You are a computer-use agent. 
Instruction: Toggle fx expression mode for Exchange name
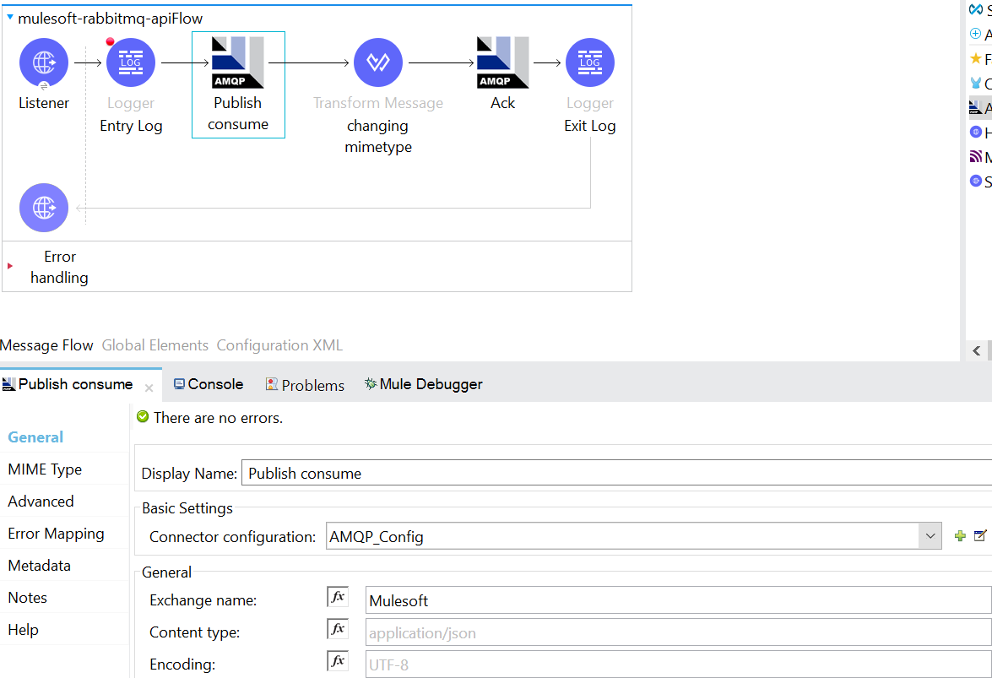(x=338, y=597)
